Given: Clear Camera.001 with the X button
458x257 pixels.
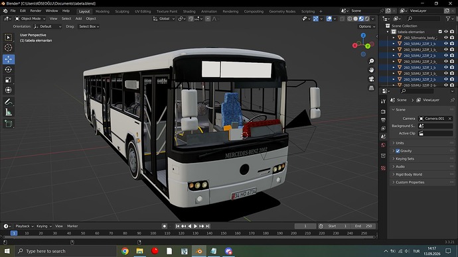Looking at the screenshot, I should (450, 119).
